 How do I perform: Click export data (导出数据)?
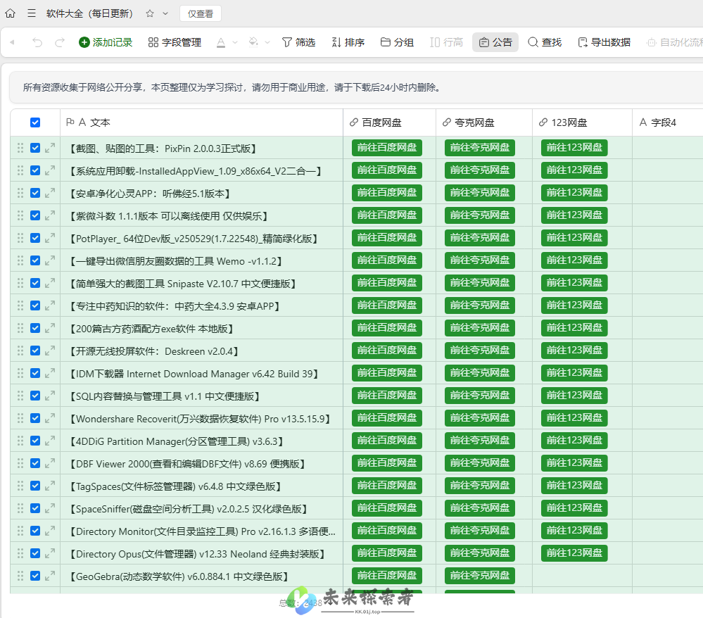(x=604, y=42)
